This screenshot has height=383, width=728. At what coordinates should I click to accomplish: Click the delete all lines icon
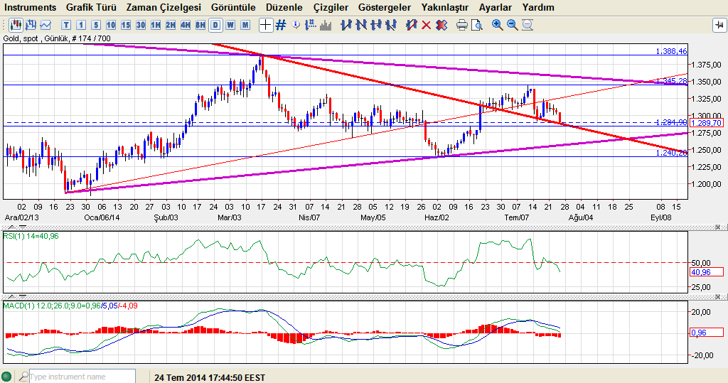[x=441, y=25]
